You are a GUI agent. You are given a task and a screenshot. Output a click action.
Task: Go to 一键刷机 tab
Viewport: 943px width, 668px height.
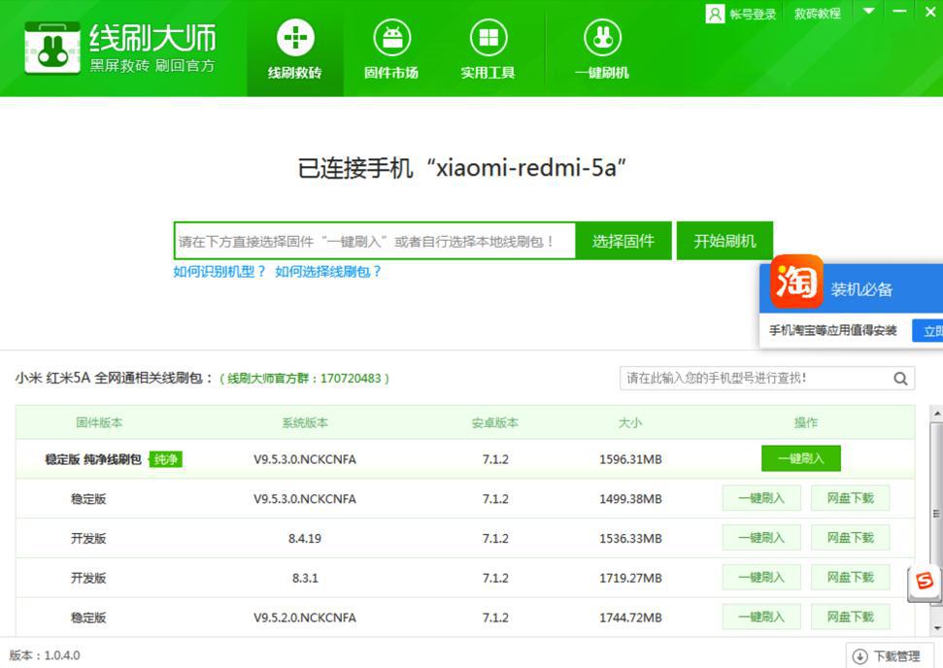pyautogui.click(x=602, y=50)
